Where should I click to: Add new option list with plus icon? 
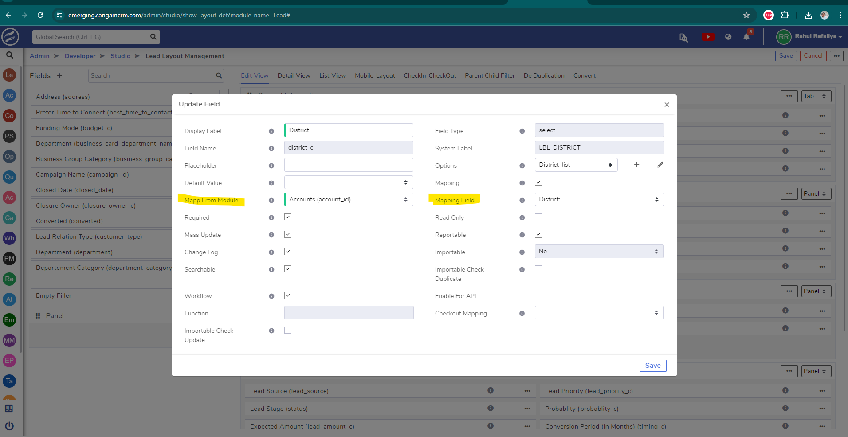(636, 165)
